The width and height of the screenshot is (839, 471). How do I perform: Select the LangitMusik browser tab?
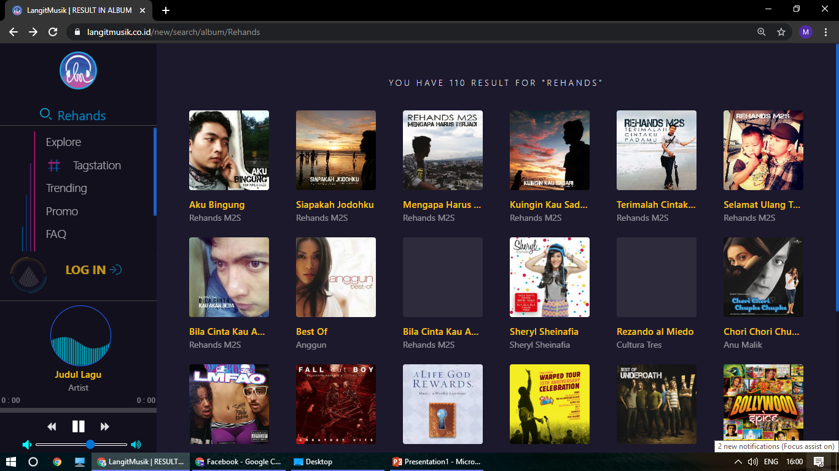point(79,10)
